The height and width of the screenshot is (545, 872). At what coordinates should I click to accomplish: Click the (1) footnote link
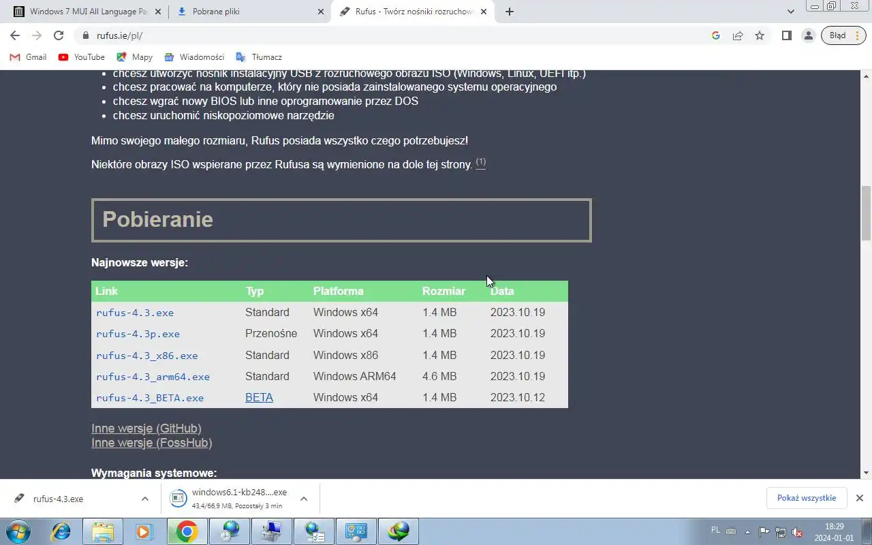(x=481, y=162)
